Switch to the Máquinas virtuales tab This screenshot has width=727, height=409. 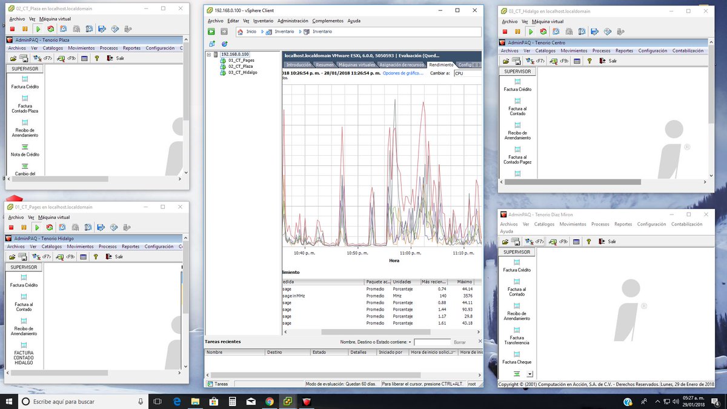357,64
